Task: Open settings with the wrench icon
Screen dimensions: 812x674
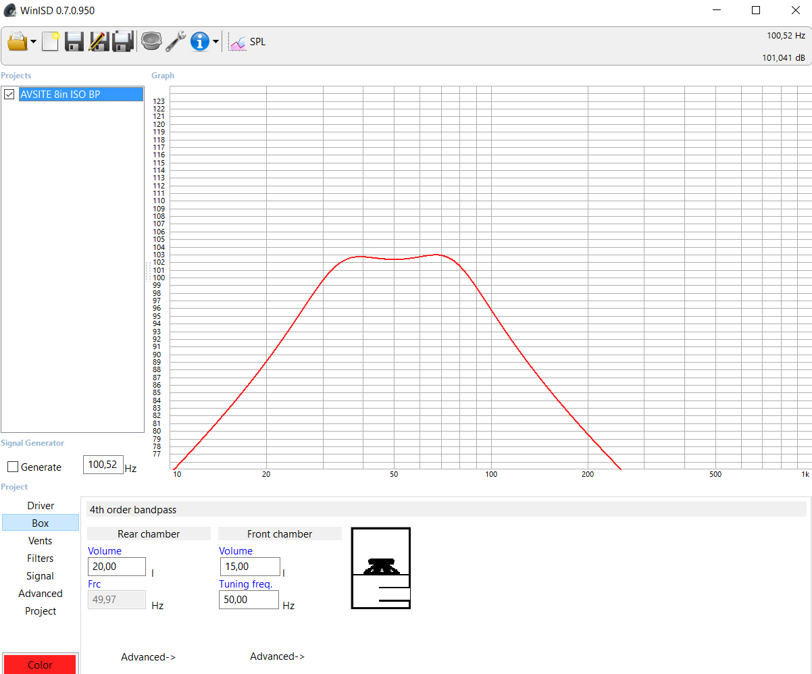Action: pyautogui.click(x=176, y=42)
